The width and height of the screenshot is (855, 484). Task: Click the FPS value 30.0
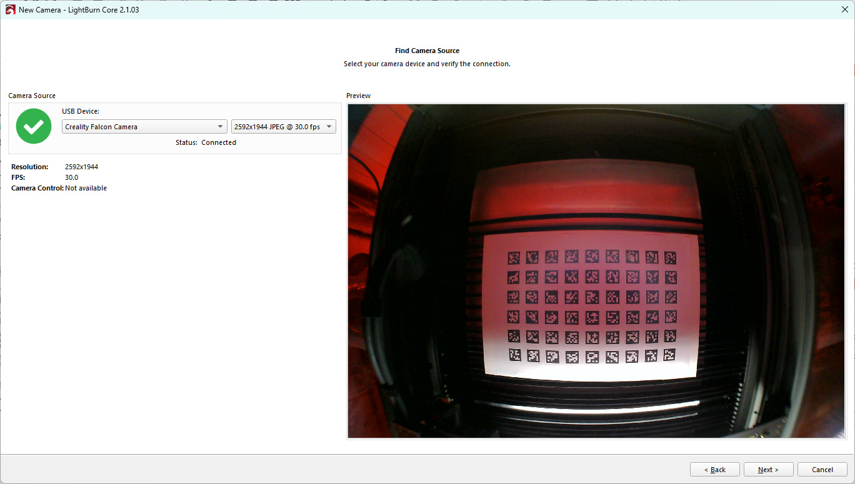coord(72,177)
